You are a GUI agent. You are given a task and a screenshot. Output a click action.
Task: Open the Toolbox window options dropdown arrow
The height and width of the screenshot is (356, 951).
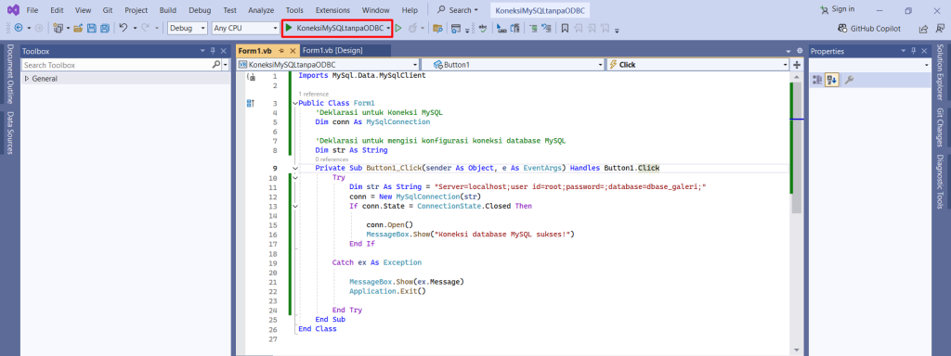(x=203, y=51)
